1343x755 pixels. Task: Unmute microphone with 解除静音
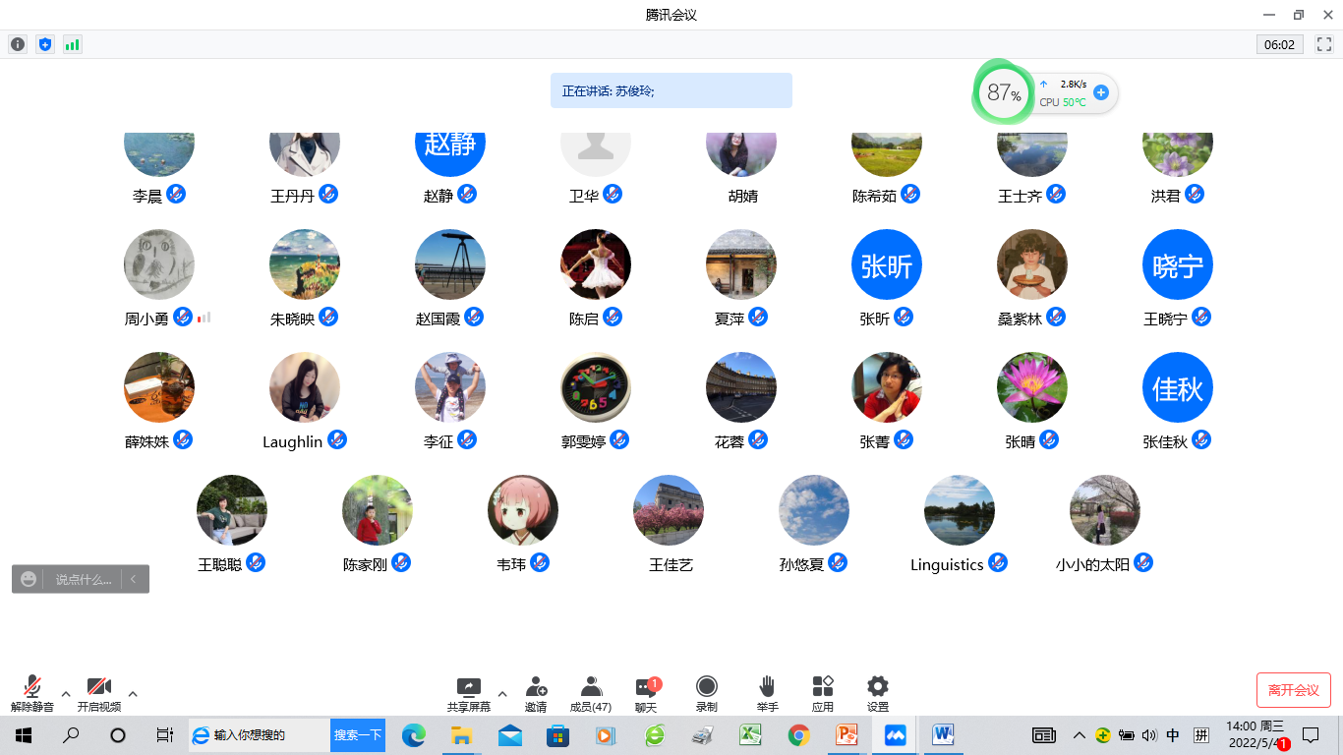[x=32, y=687]
